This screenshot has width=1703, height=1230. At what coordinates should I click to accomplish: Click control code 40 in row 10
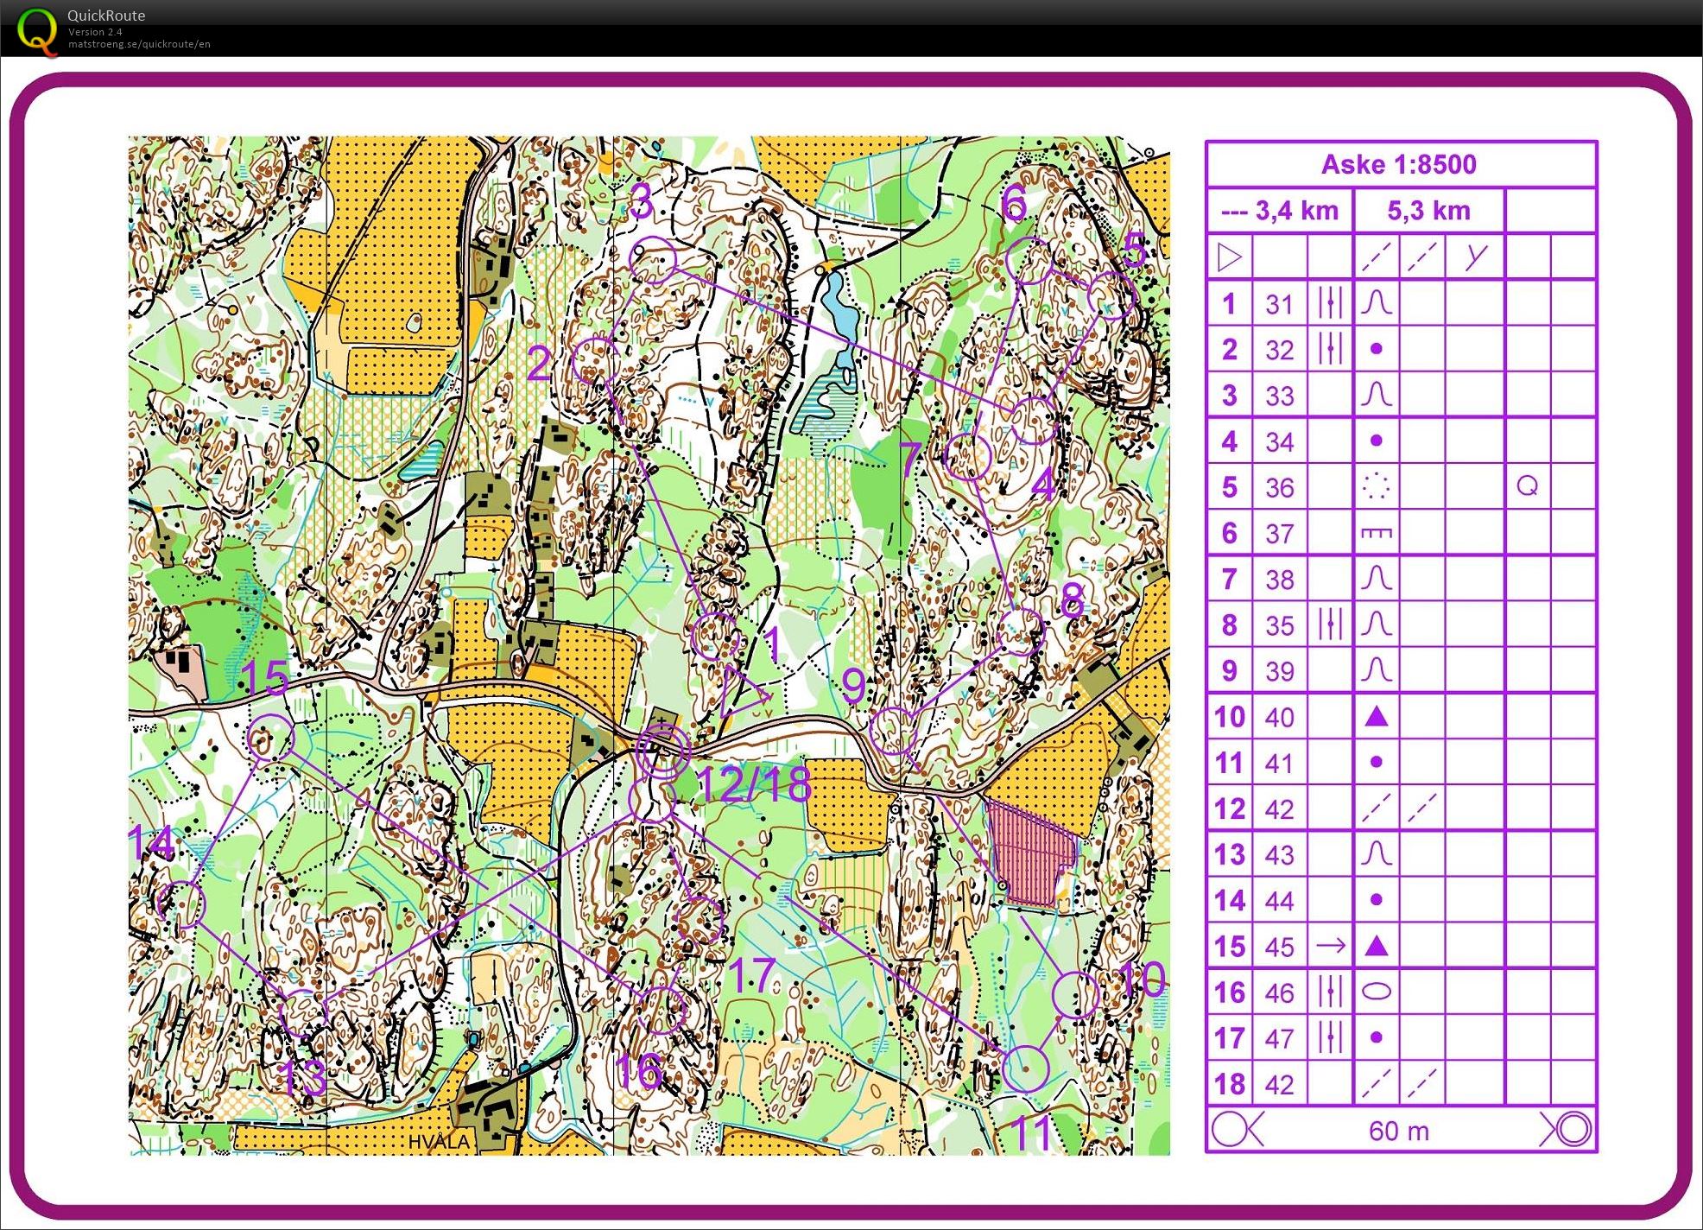(x=1280, y=717)
